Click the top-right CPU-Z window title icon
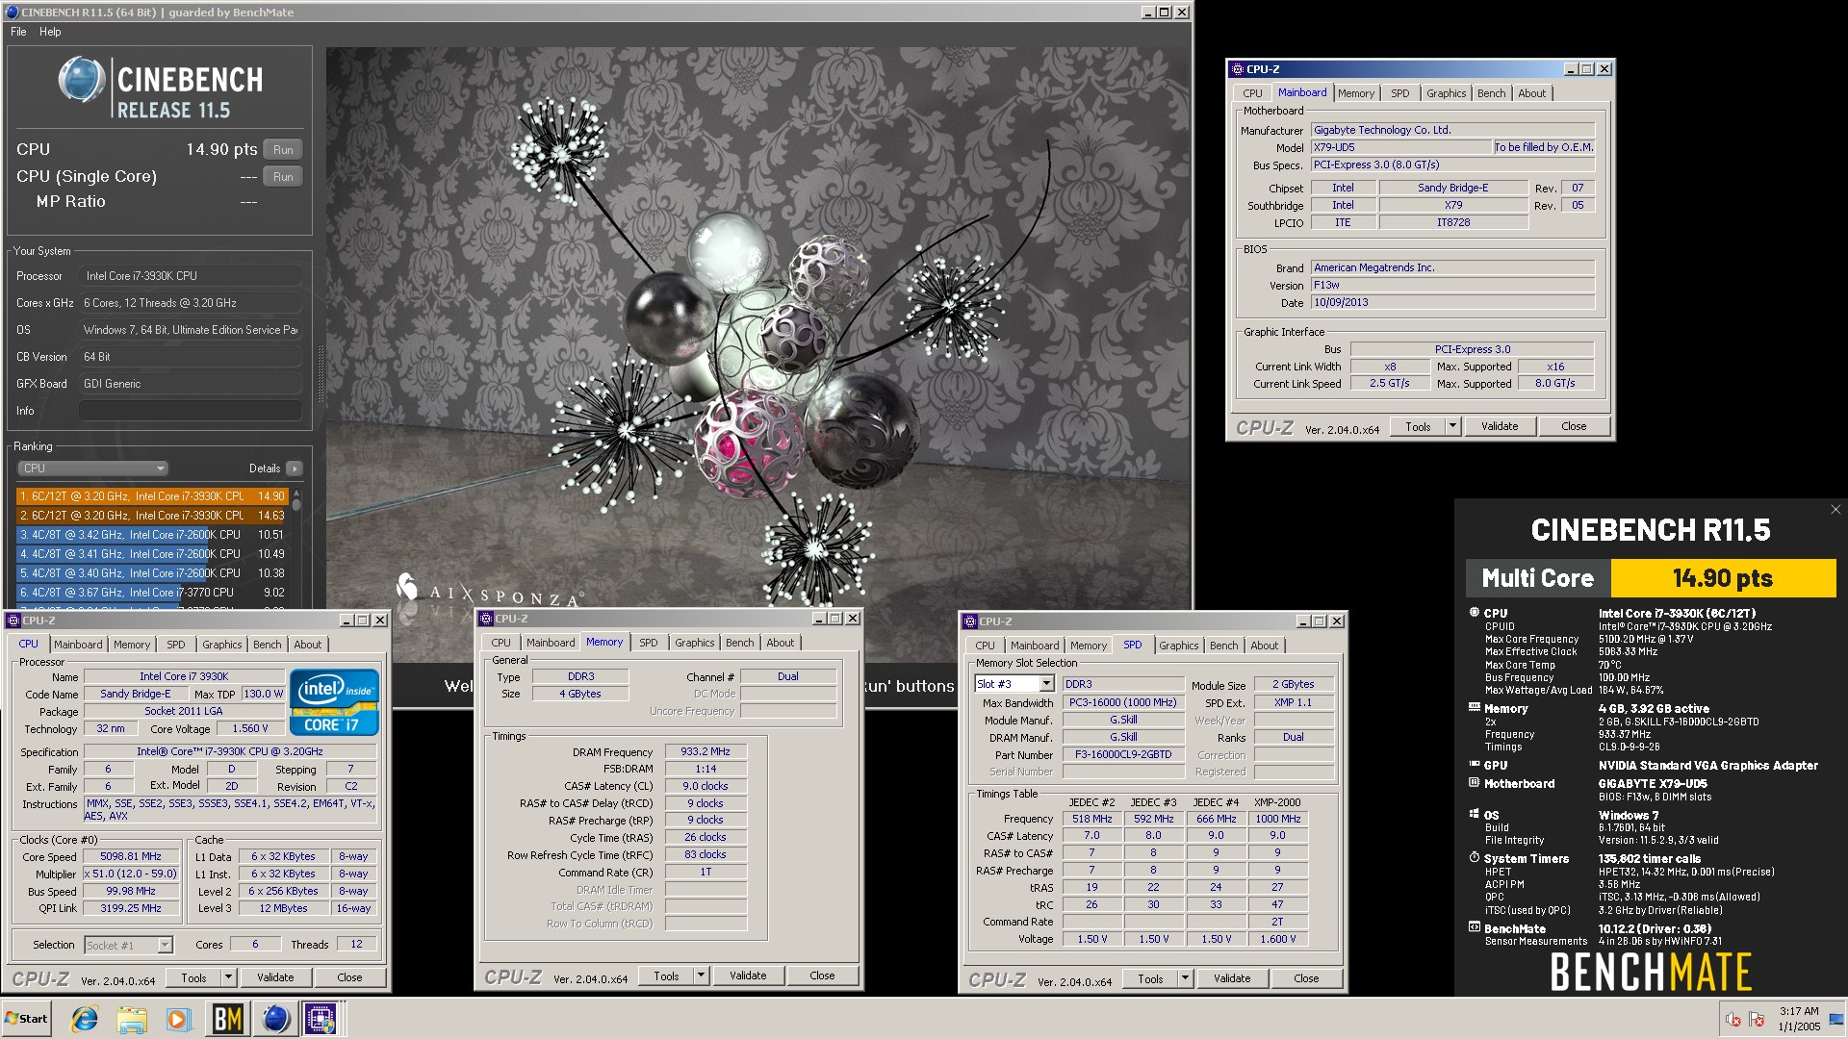Image resolution: width=1848 pixels, height=1039 pixels. tap(1238, 69)
